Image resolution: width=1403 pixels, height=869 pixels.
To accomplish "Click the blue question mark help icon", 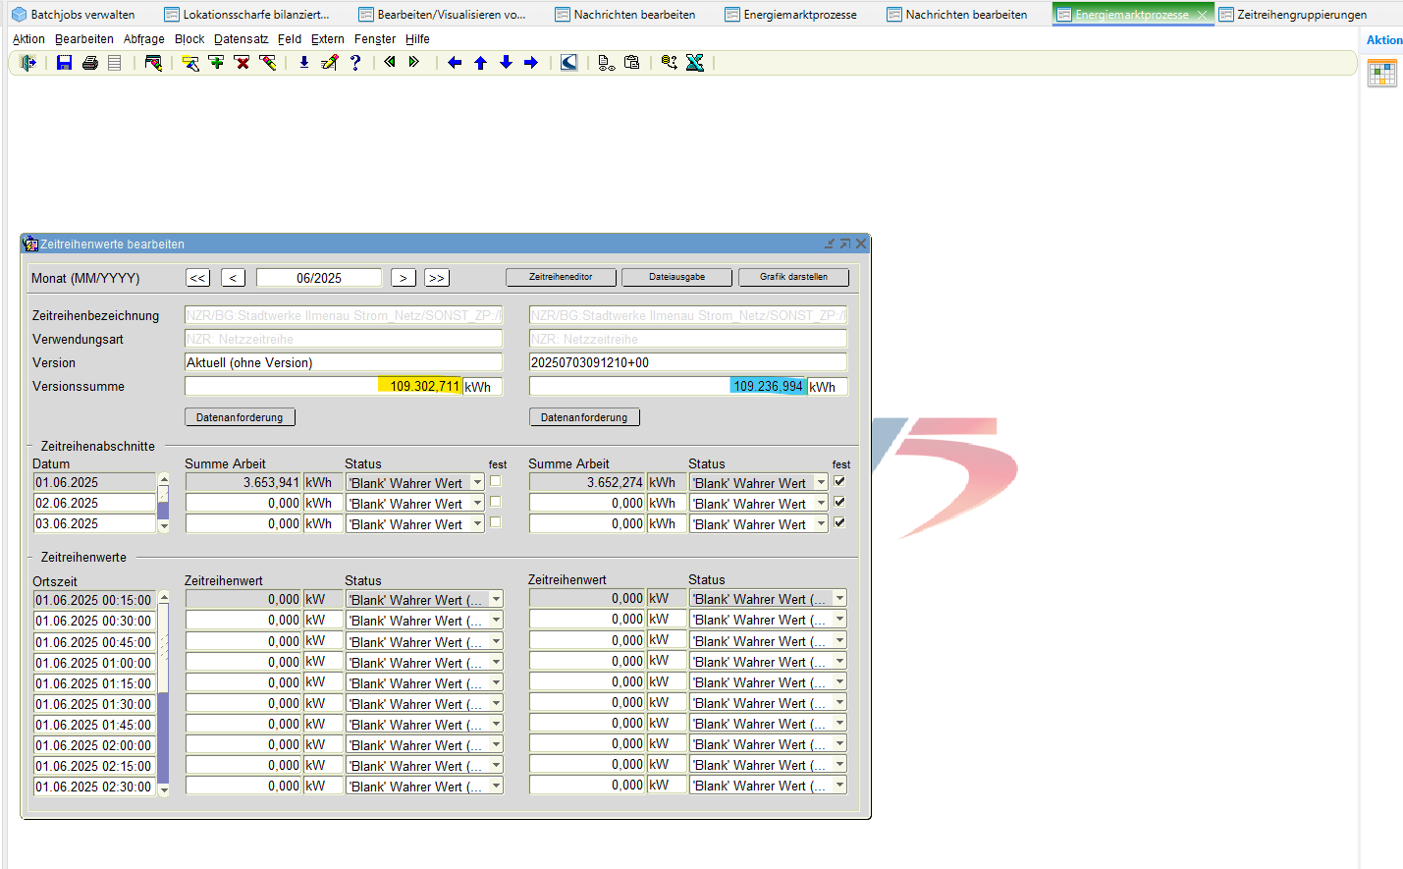I will (x=355, y=63).
